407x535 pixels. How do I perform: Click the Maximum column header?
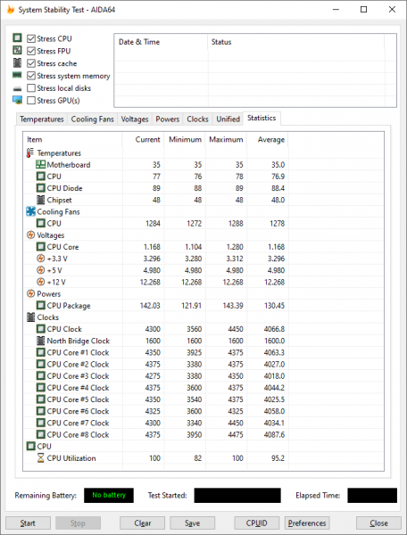click(x=226, y=140)
